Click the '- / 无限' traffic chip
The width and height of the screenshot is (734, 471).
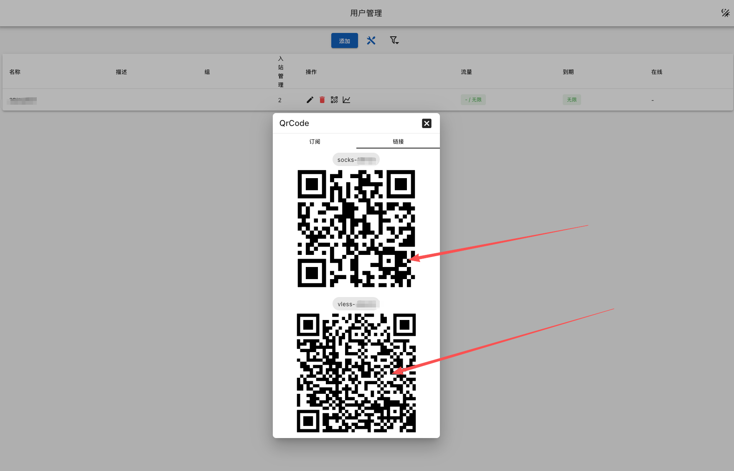(x=473, y=100)
